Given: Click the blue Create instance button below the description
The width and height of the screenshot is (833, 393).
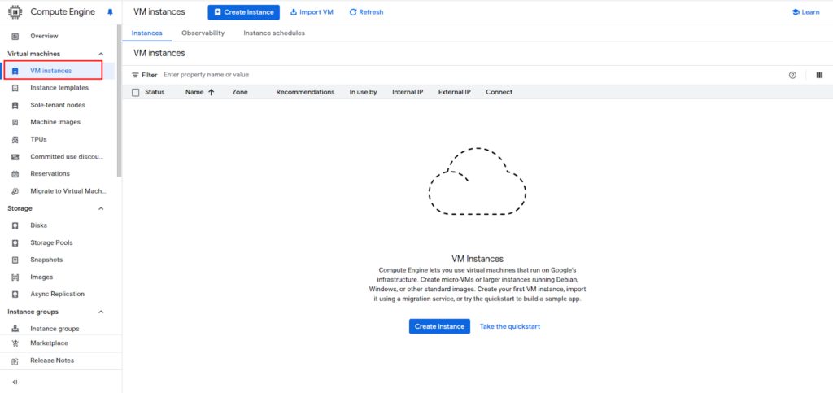Looking at the screenshot, I should pos(440,326).
